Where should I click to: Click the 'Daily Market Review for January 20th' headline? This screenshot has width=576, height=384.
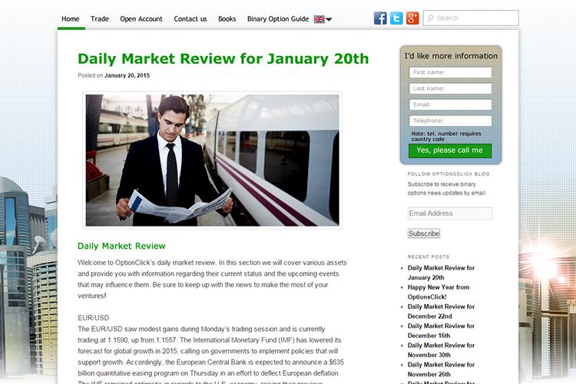click(223, 59)
